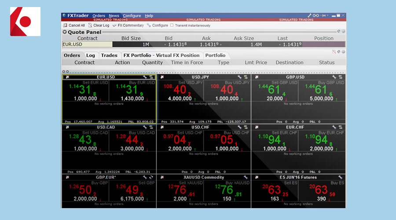Screen dimensions: 396x220
Task: Open the wrench settings of the USD.CHF cell
Action: pyautogui.click(x=240, y=127)
